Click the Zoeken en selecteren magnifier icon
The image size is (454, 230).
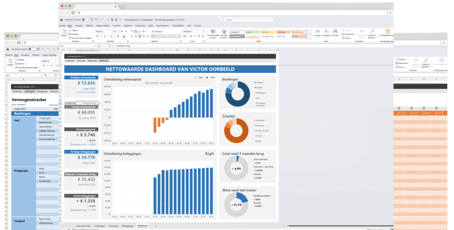click(372, 31)
